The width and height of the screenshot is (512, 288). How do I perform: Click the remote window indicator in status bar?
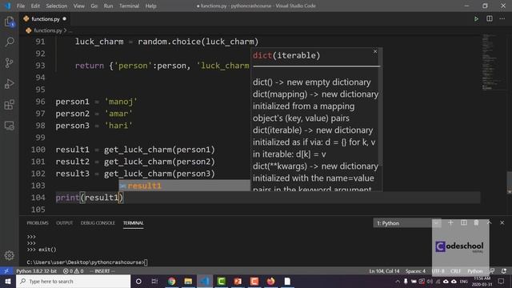pos(6,271)
